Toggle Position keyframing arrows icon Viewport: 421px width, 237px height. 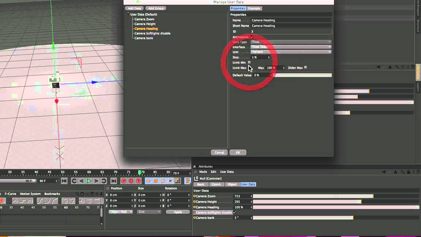coord(148,181)
